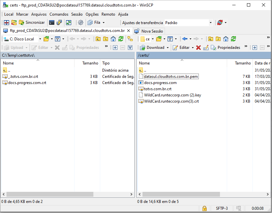Select datasul.cloudtotvs.com.br.pem in remote panel
The width and height of the screenshot is (272, 213).
[171, 77]
